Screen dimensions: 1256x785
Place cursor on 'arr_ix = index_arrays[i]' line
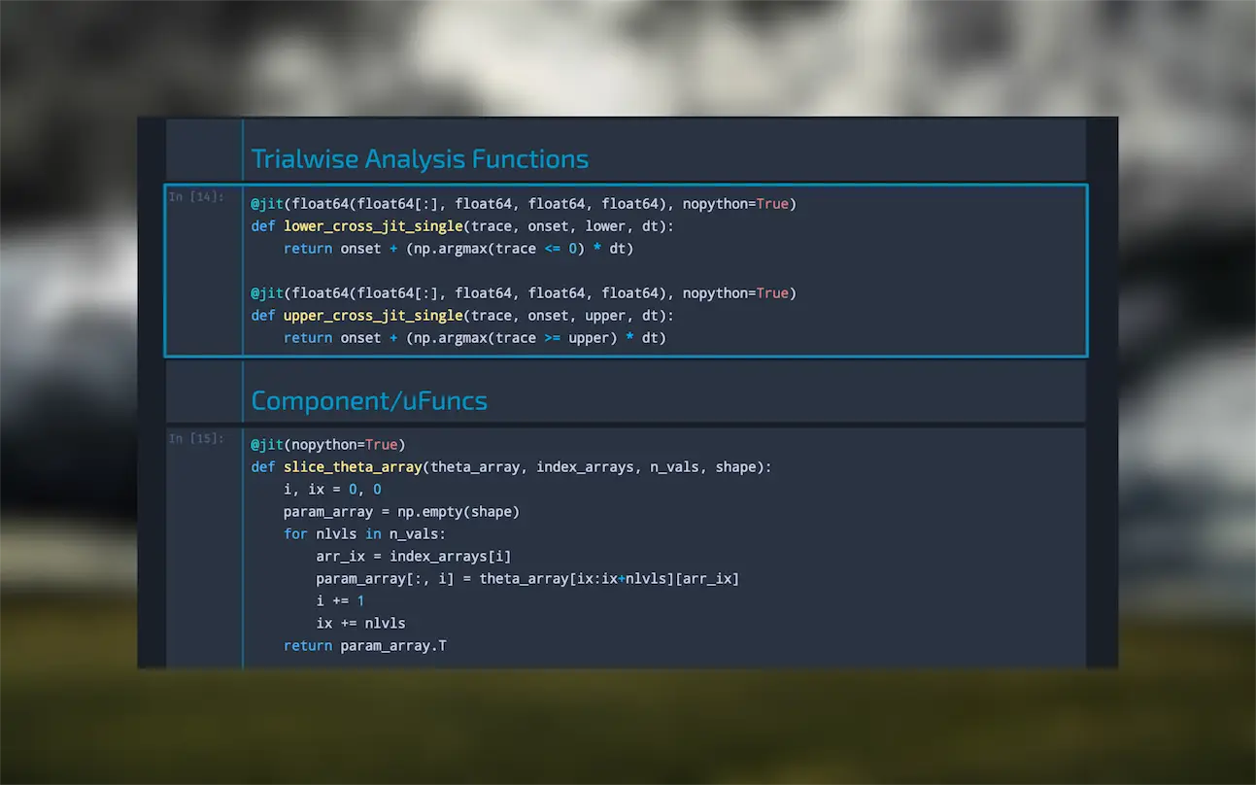pos(413,557)
